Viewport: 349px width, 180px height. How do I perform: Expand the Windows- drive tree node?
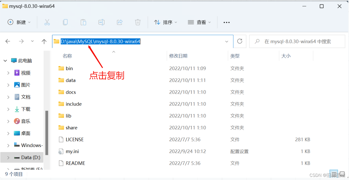click(x=8, y=145)
